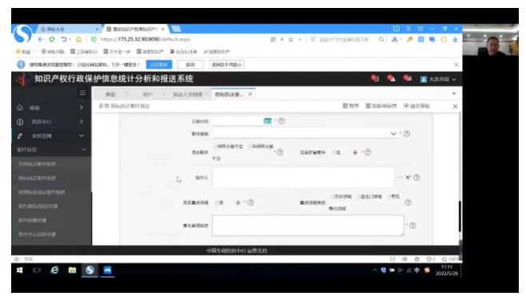Expand the 案件类型 dropdown
This screenshot has width=526, height=300.
(x=393, y=133)
